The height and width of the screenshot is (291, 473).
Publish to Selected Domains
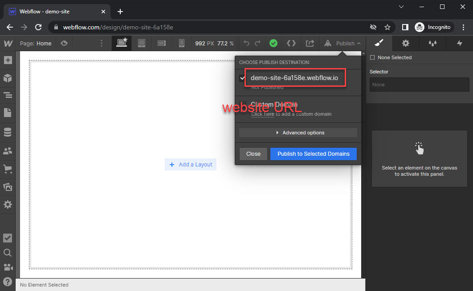click(314, 154)
